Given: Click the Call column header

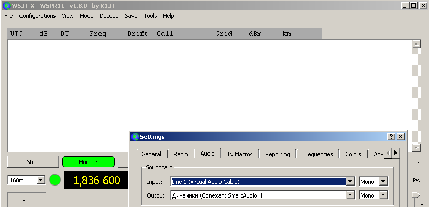Looking at the screenshot, I should point(165,34).
